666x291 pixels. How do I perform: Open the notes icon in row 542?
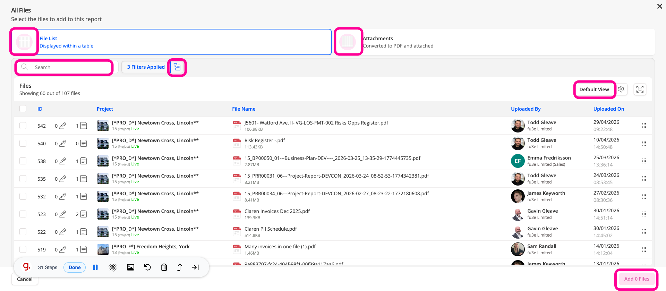[84, 126]
